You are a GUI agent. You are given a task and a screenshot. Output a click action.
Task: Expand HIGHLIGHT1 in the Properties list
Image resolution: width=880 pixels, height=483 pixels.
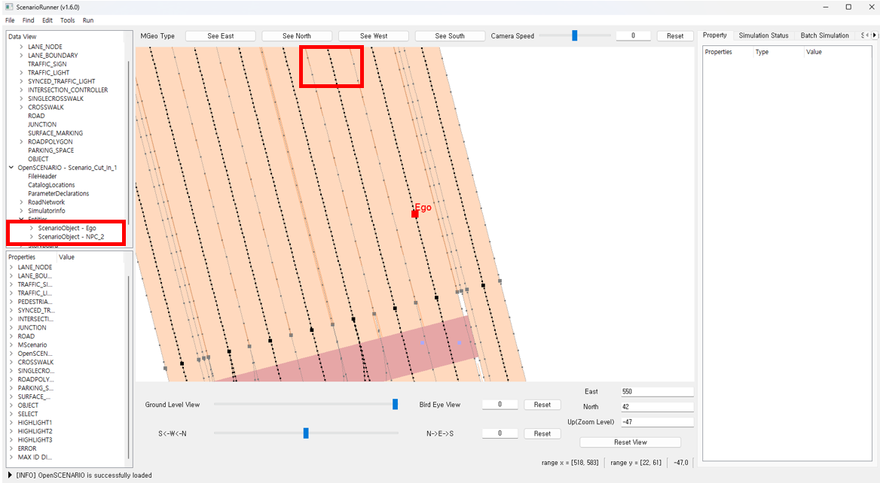11,423
